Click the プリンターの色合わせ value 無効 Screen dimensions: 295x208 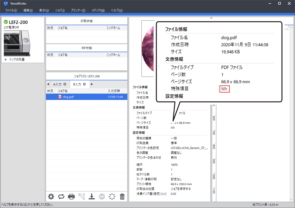coord(174,158)
